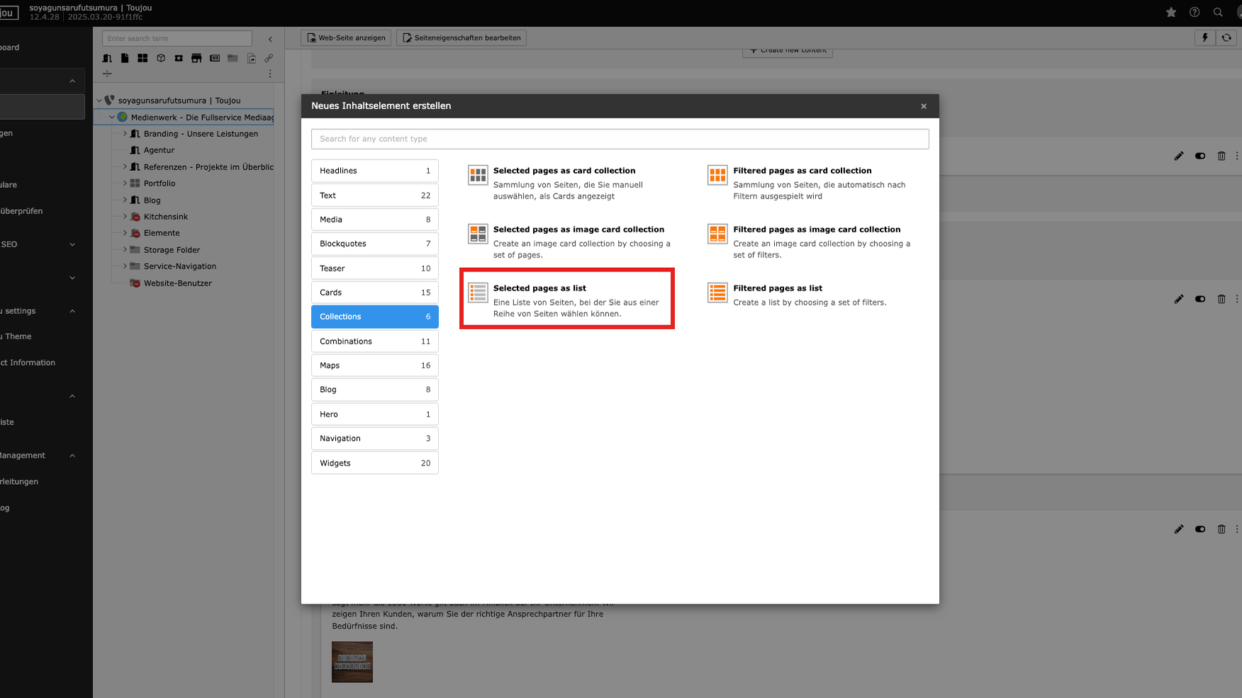The image size is (1242, 698).
Task: Expand the Branding - Unsere Leistungen tree node
Action: (x=125, y=134)
